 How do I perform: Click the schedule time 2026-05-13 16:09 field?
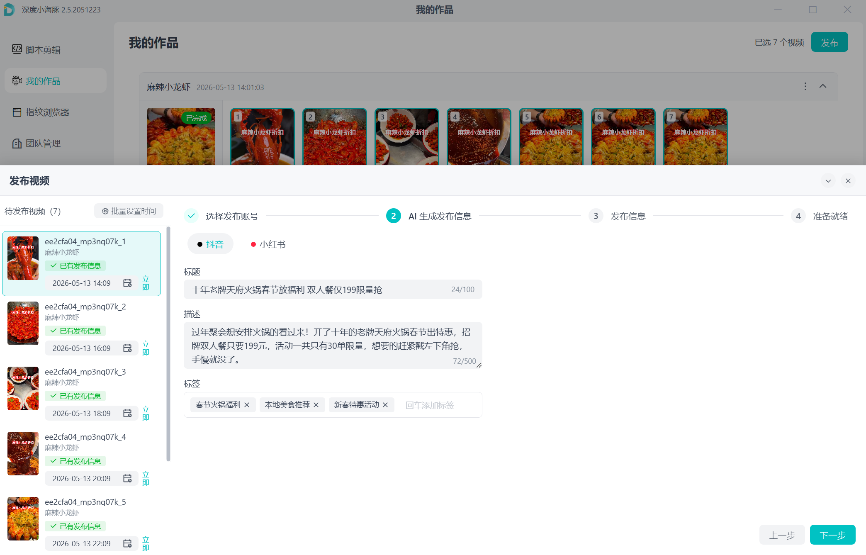pyautogui.click(x=91, y=348)
